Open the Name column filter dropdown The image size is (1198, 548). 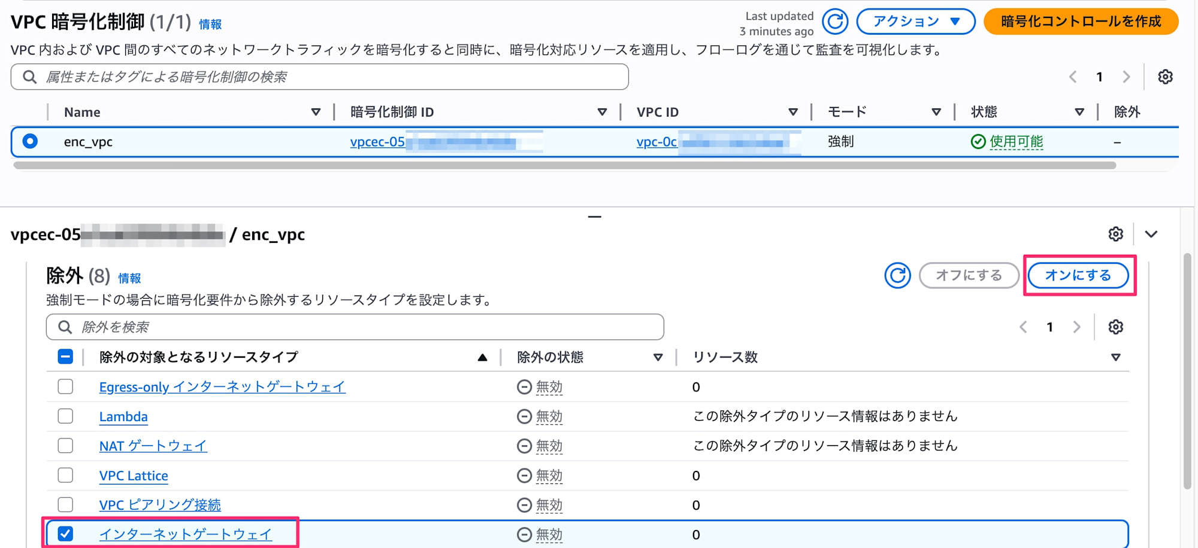coord(316,112)
